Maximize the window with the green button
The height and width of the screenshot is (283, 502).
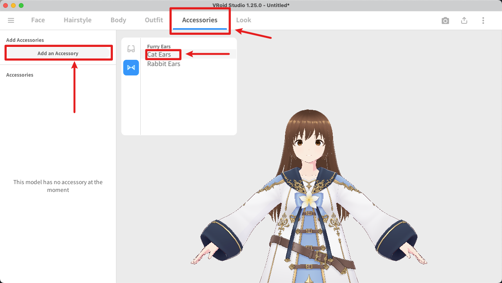pyautogui.click(x=21, y=5)
